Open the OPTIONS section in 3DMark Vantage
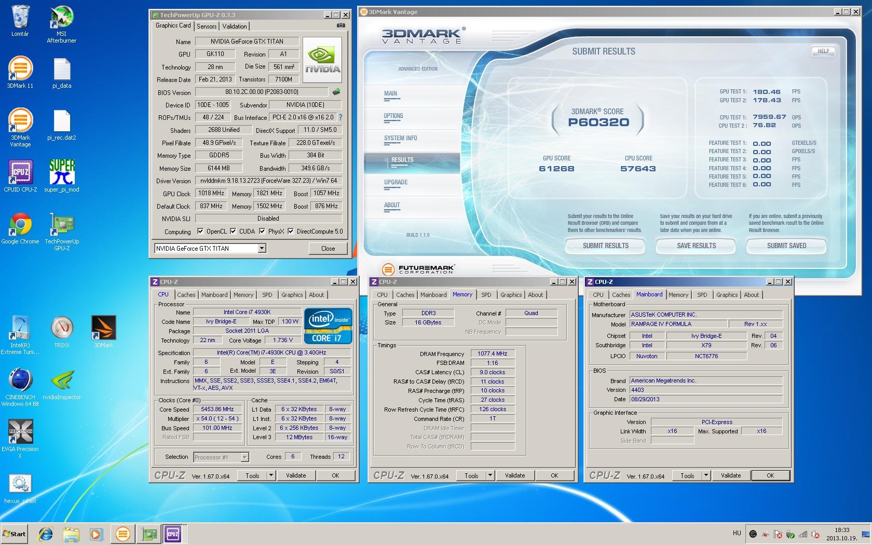This screenshot has height=545, width=872. point(393,116)
